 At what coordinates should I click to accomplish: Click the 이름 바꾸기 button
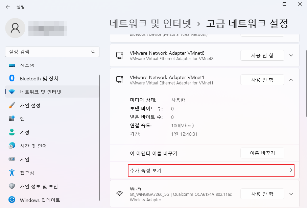[262, 153]
